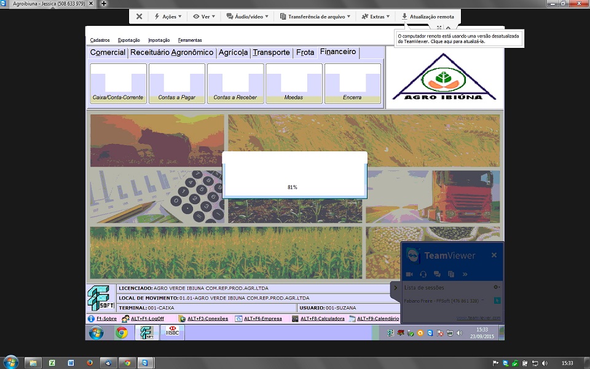Image resolution: width=590 pixels, height=369 pixels.
Task: Open Chrome on the remote taskbar
Action: (x=121, y=333)
